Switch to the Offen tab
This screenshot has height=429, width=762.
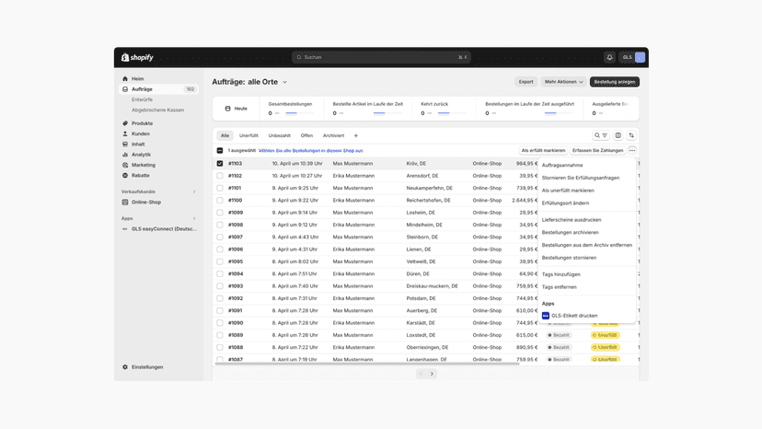(x=306, y=135)
